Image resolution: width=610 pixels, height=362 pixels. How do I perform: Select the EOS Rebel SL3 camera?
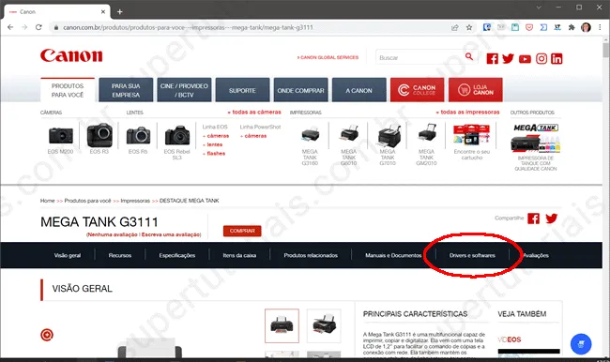tap(177, 143)
